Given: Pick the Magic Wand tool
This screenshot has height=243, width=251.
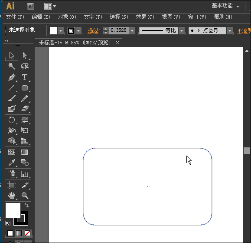Looking at the screenshot, I should [x=12, y=66].
